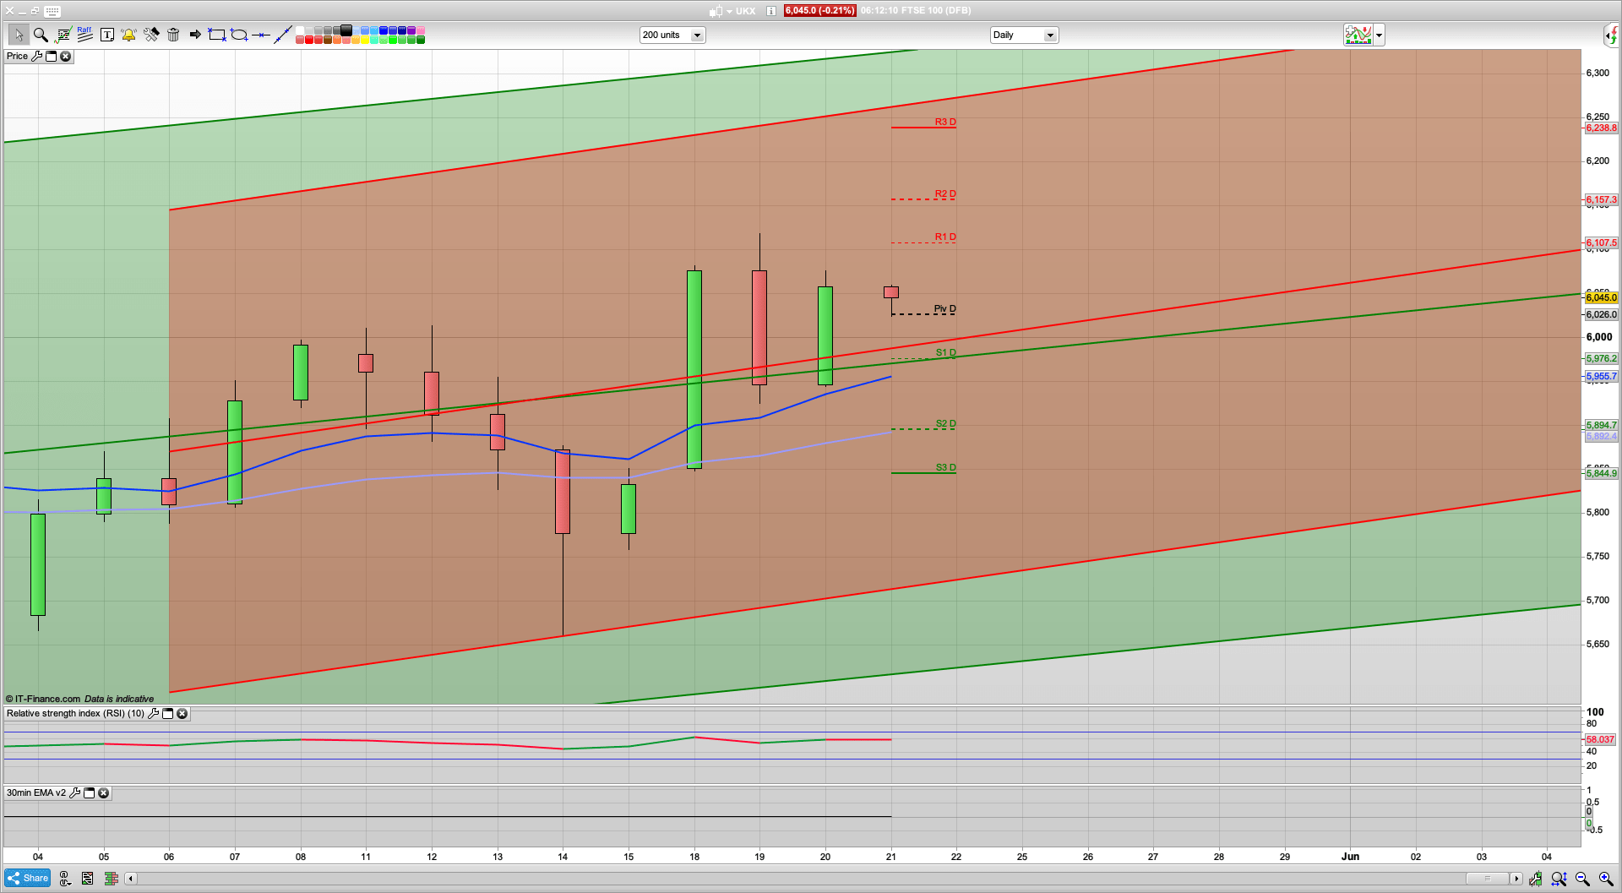Close the RSI indicator panel
The width and height of the screenshot is (1622, 893).
pos(182,714)
